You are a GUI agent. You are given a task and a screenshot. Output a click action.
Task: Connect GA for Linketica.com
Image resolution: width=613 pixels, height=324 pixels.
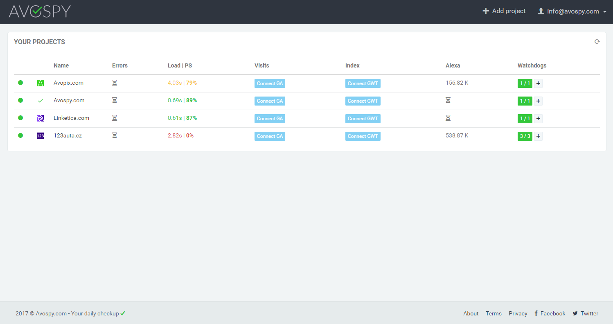[270, 119]
